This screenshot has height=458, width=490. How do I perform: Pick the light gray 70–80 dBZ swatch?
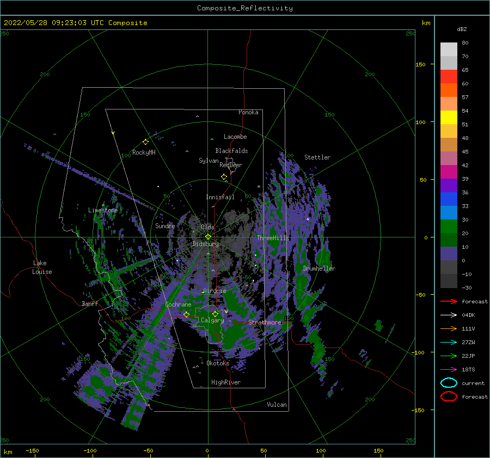449,50
